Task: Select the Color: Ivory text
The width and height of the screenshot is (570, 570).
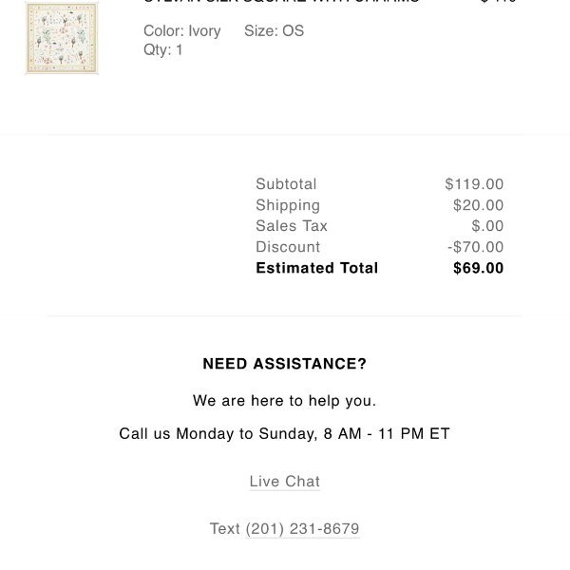Action: 181,30
